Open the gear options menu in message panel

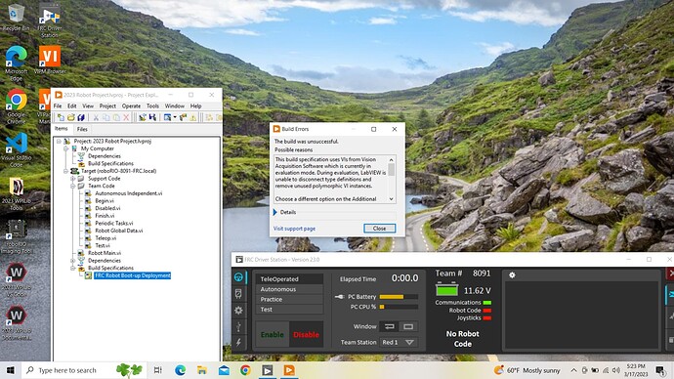(x=512, y=275)
